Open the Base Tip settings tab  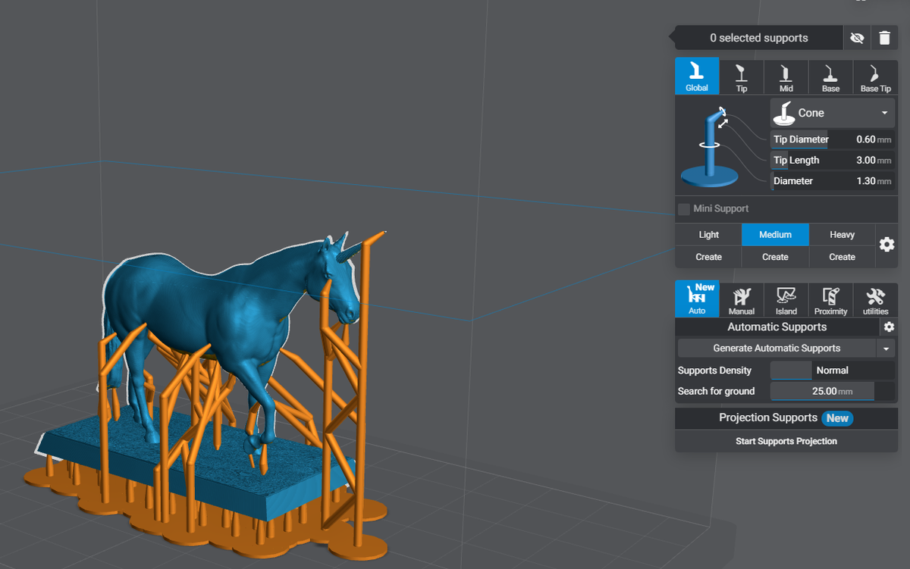874,76
